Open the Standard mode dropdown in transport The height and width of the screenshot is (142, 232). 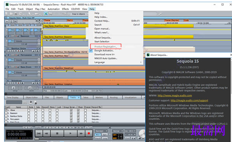pos(101,131)
